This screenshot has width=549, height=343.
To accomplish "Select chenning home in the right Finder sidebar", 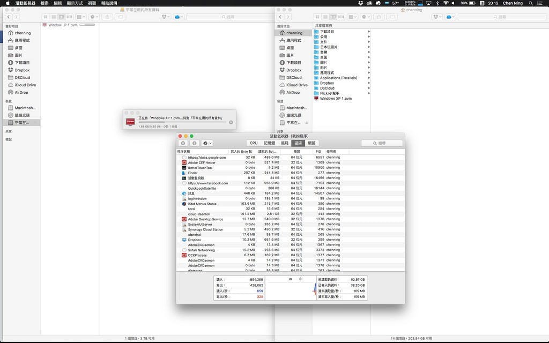I will 293,33.
